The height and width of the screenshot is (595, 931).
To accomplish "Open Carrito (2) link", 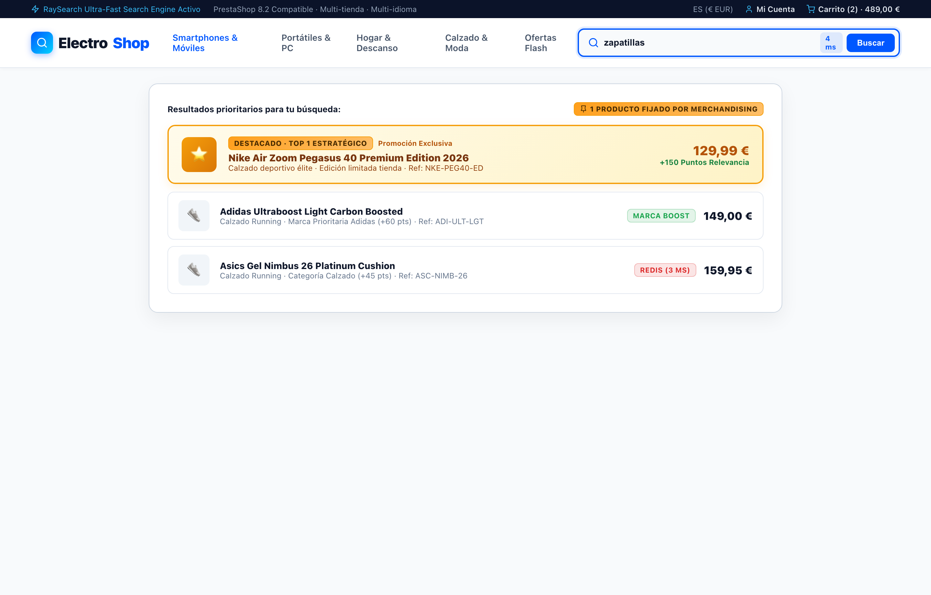I will point(853,9).
